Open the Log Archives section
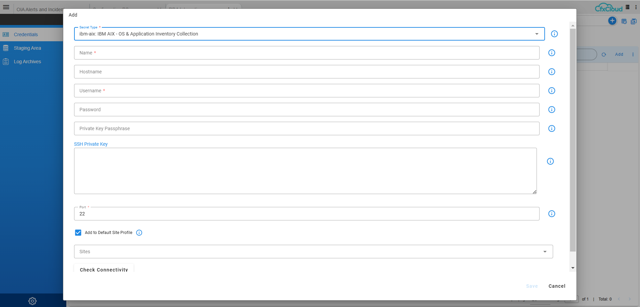 point(27,62)
